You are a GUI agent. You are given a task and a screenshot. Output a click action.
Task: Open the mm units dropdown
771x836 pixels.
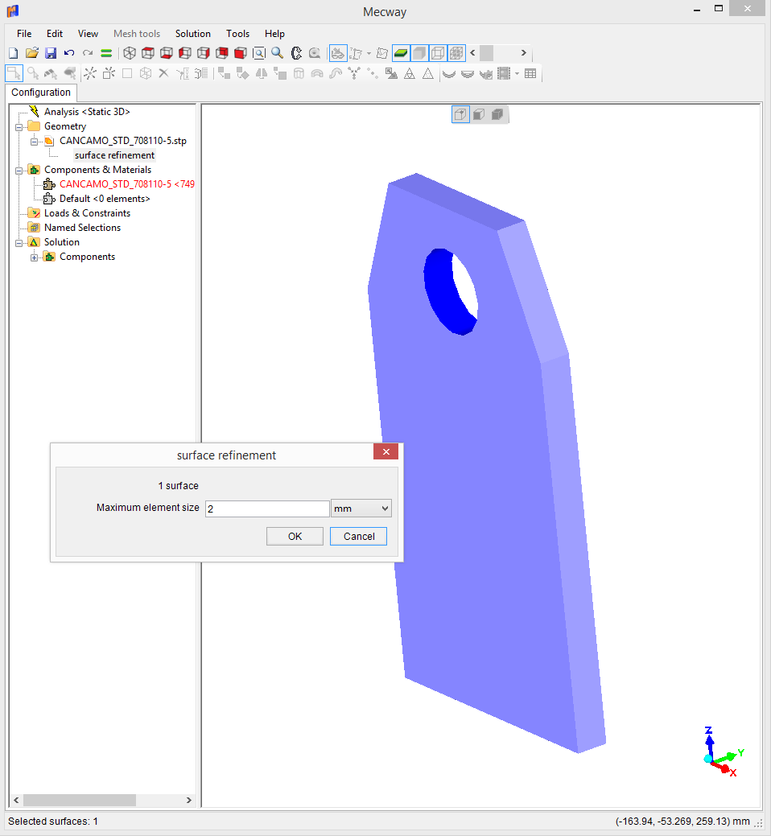361,509
